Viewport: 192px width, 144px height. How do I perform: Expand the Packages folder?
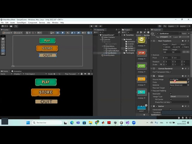(x=122, y=53)
